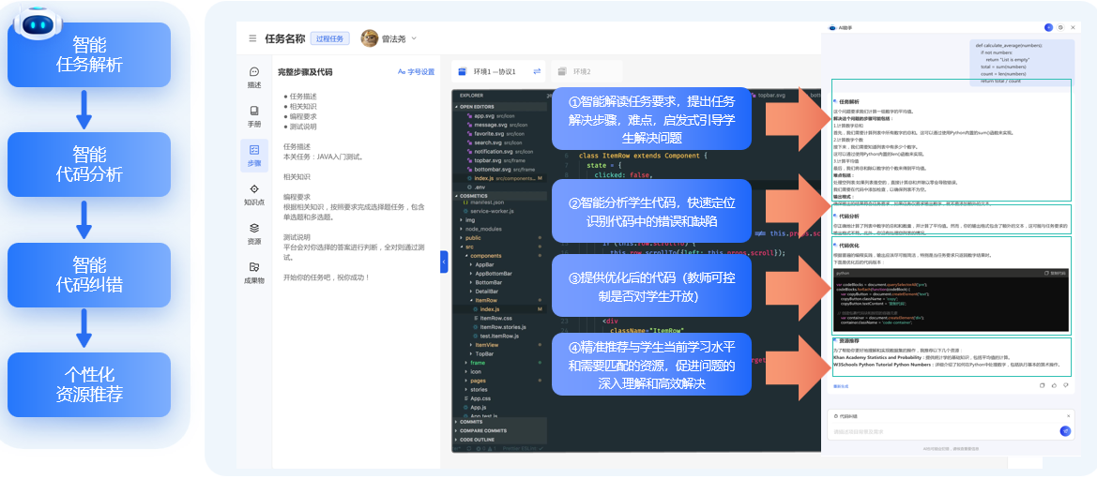Open the 知识点 sidebar section
This screenshot has height=479, width=1097.
(x=254, y=194)
